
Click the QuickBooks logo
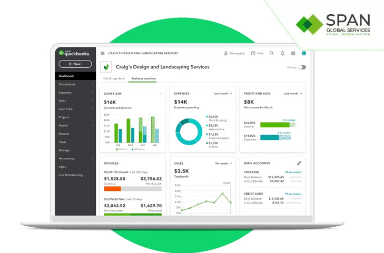click(x=74, y=53)
